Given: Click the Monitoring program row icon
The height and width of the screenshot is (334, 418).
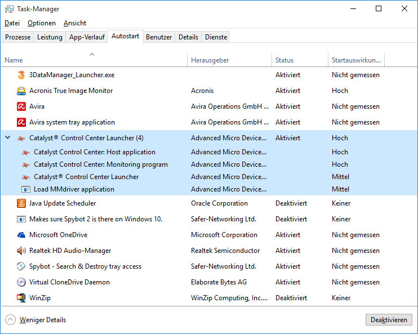Looking at the screenshot, I should [25, 164].
